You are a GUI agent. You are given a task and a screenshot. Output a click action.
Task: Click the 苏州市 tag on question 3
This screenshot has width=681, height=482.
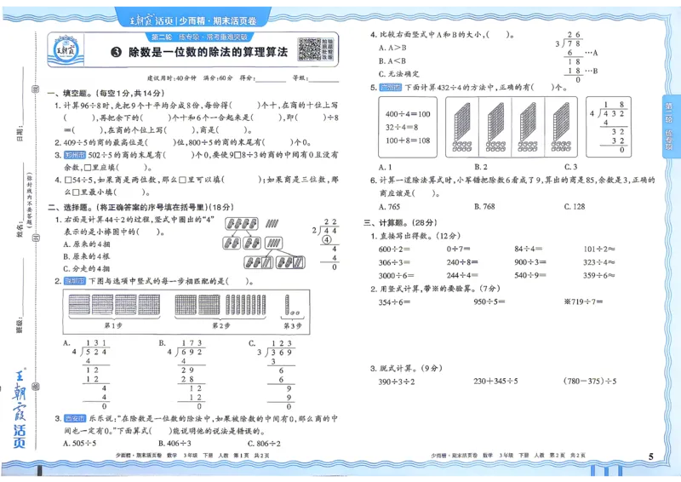tap(75, 155)
